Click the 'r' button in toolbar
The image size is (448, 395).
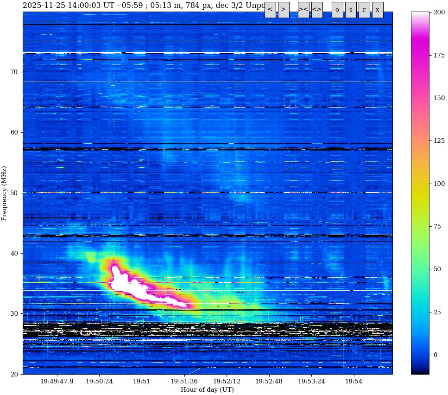tap(364, 10)
